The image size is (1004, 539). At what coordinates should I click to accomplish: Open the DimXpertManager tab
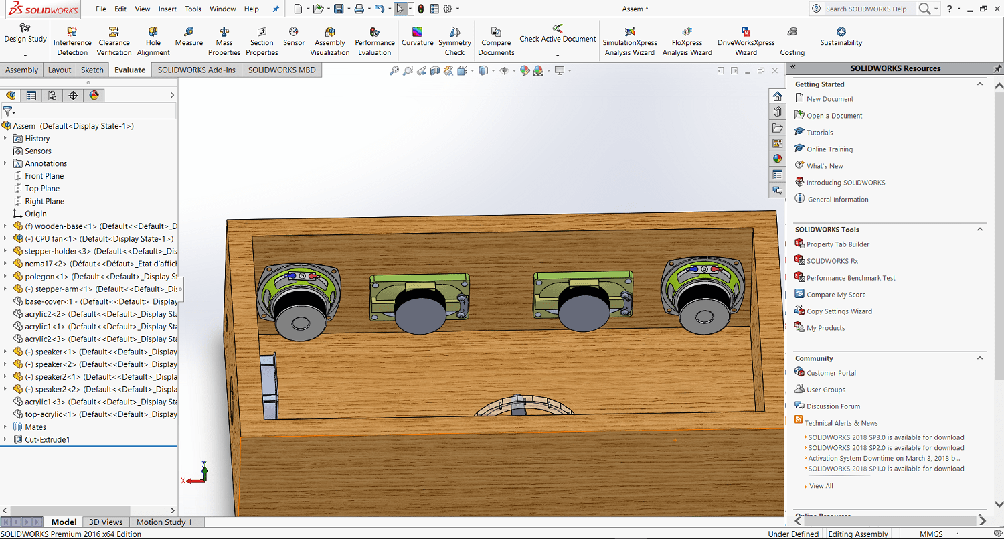pos(73,96)
